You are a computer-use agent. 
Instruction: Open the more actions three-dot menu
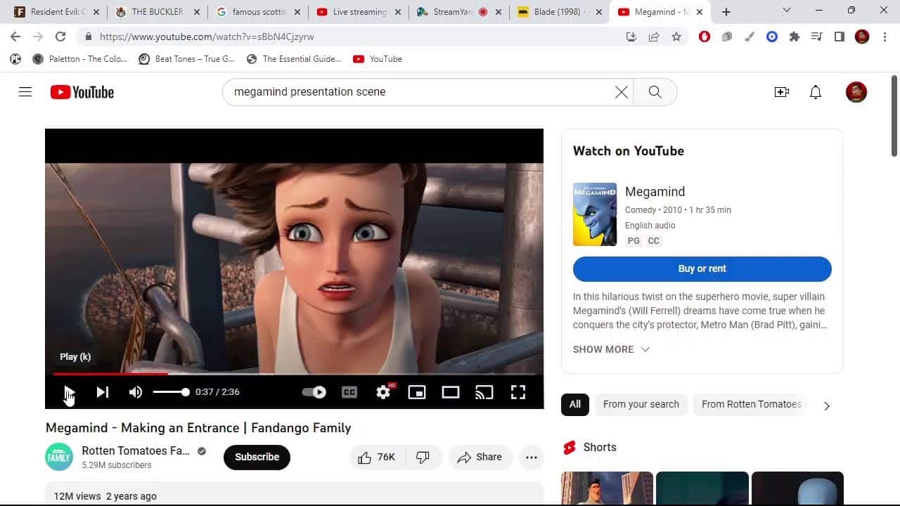[x=532, y=458]
